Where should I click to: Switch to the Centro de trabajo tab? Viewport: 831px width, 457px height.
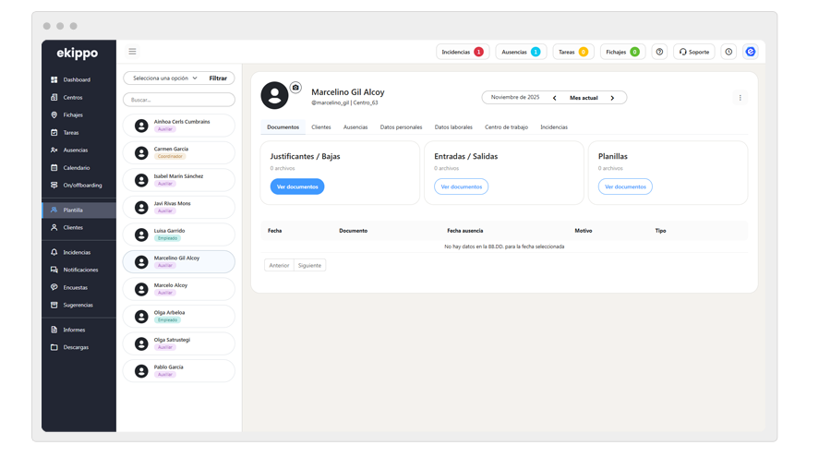point(506,127)
